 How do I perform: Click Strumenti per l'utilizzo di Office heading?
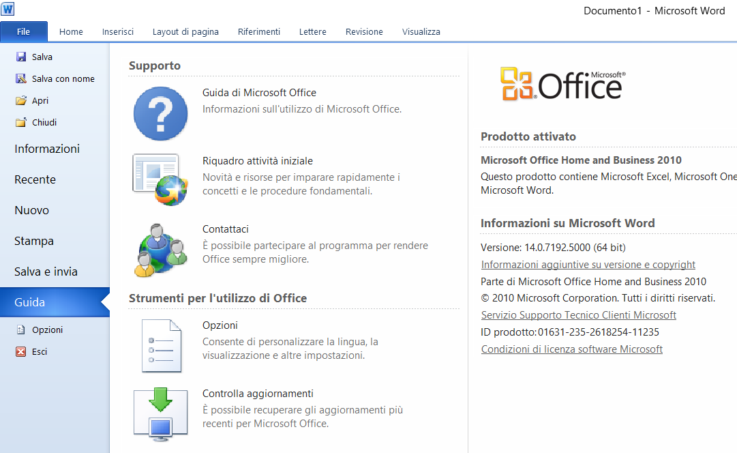pyautogui.click(x=217, y=298)
